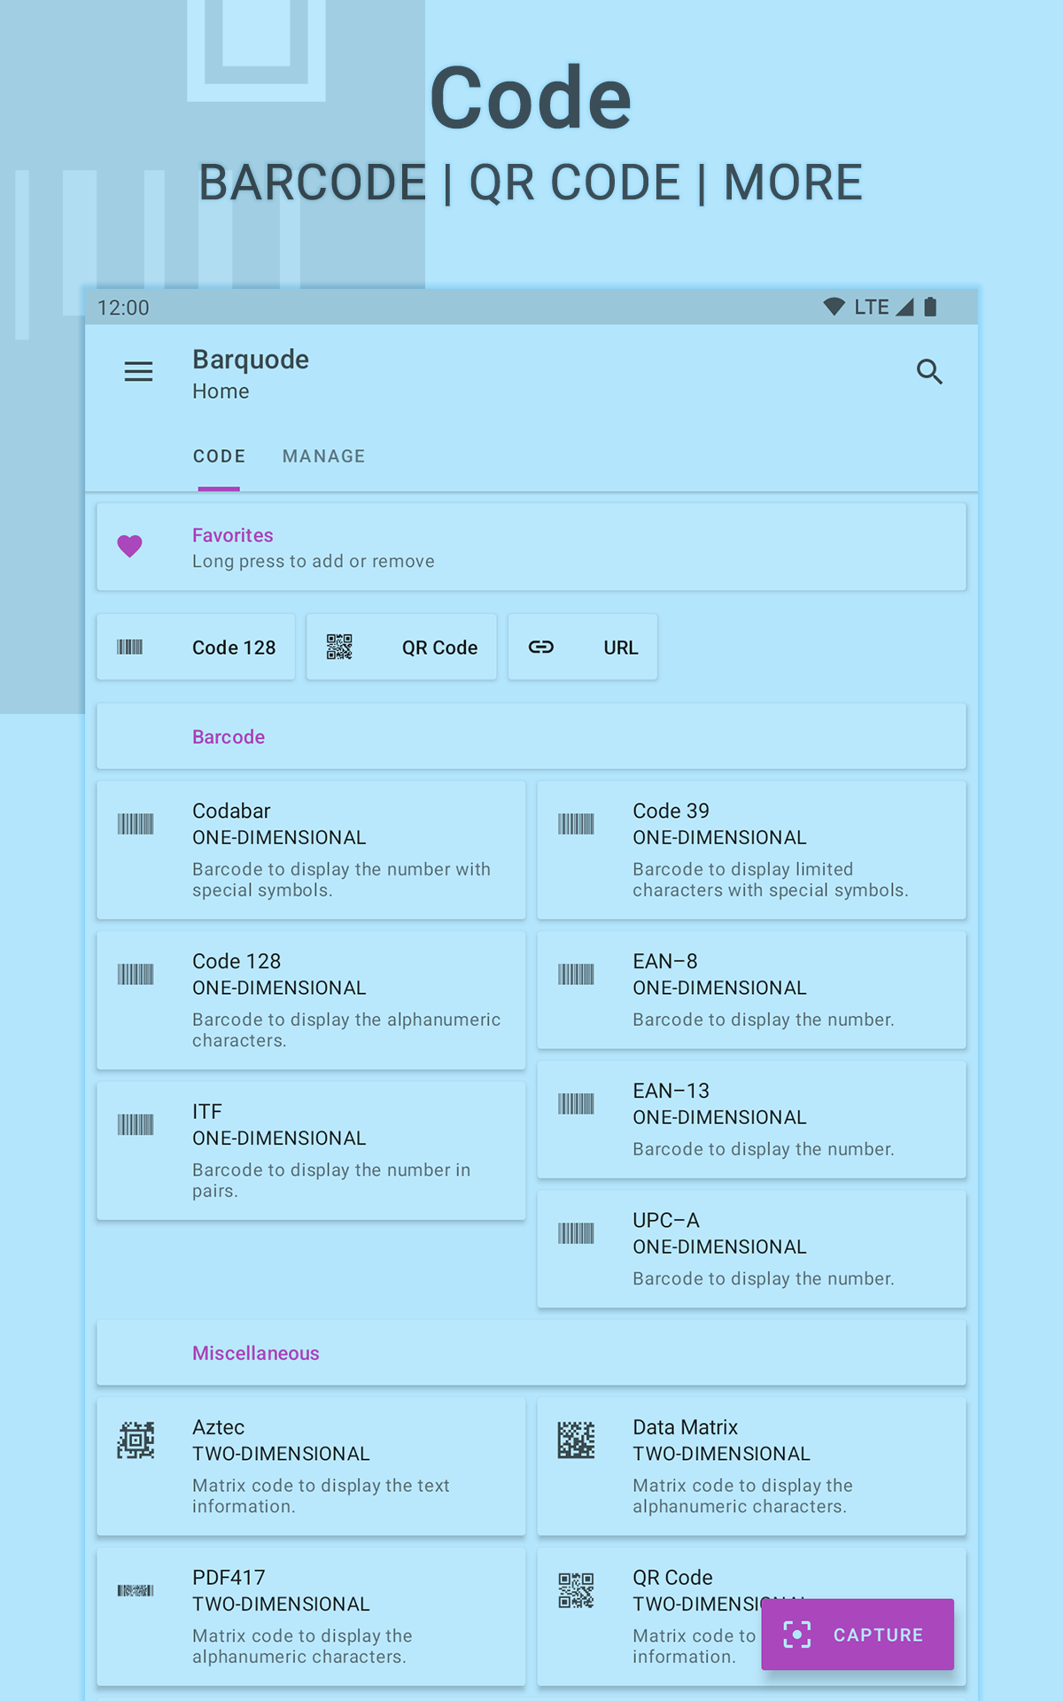
Task: Tap the UPC-A barcode icon
Action: coord(576,1233)
